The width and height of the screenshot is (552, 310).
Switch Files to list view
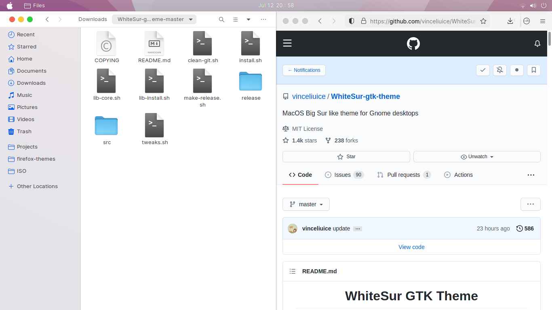coord(236,19)
